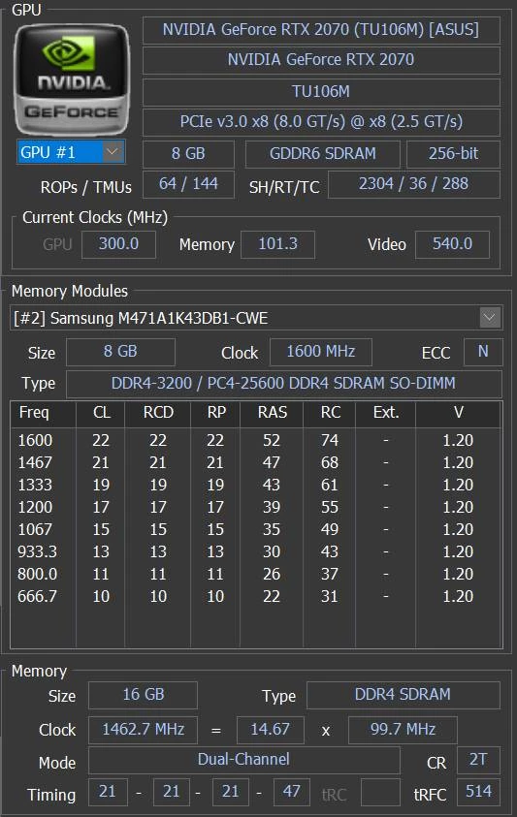The width and height of the screenshot is (517, 817).
Task: Select the 1467 frequency timing row
Action: pyautogui.click(x=256, y=462)
